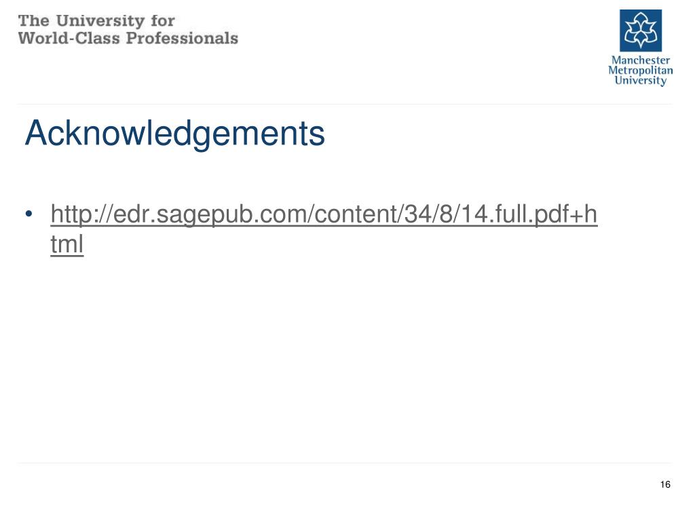The image size is (695, 521).
Task: Click the word 'Manchester' under the logo
Action: (641, 60)
